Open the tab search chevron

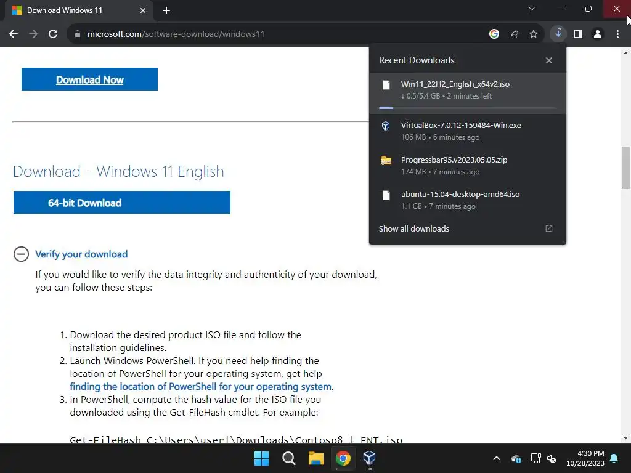click(532, 9)
